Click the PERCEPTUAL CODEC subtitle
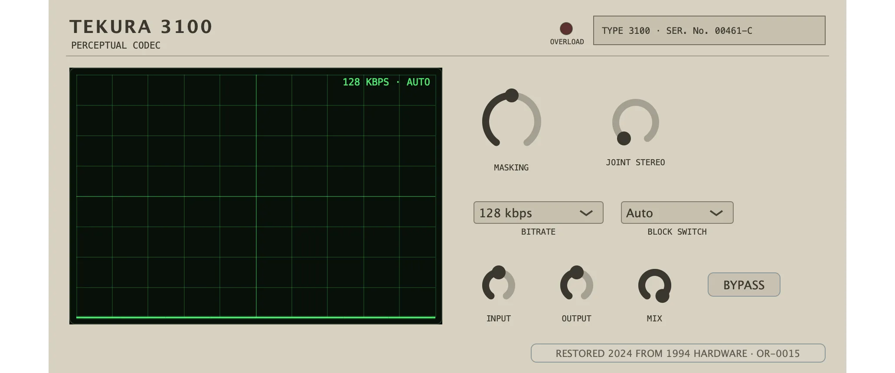 [116, 46]
